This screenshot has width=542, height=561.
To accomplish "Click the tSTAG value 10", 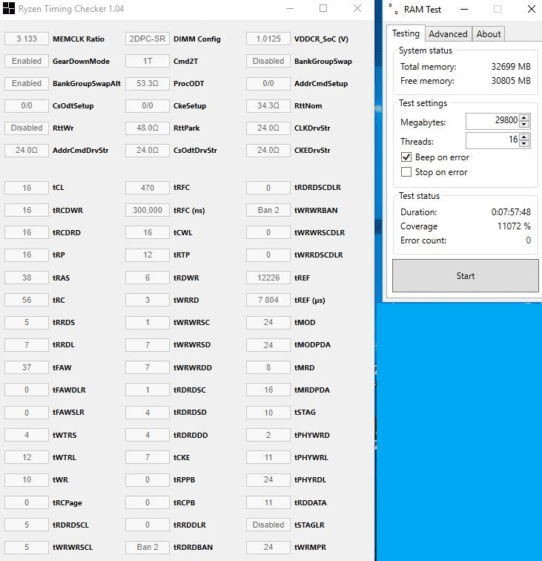I will pyautogui.click(x=268, y=413).
